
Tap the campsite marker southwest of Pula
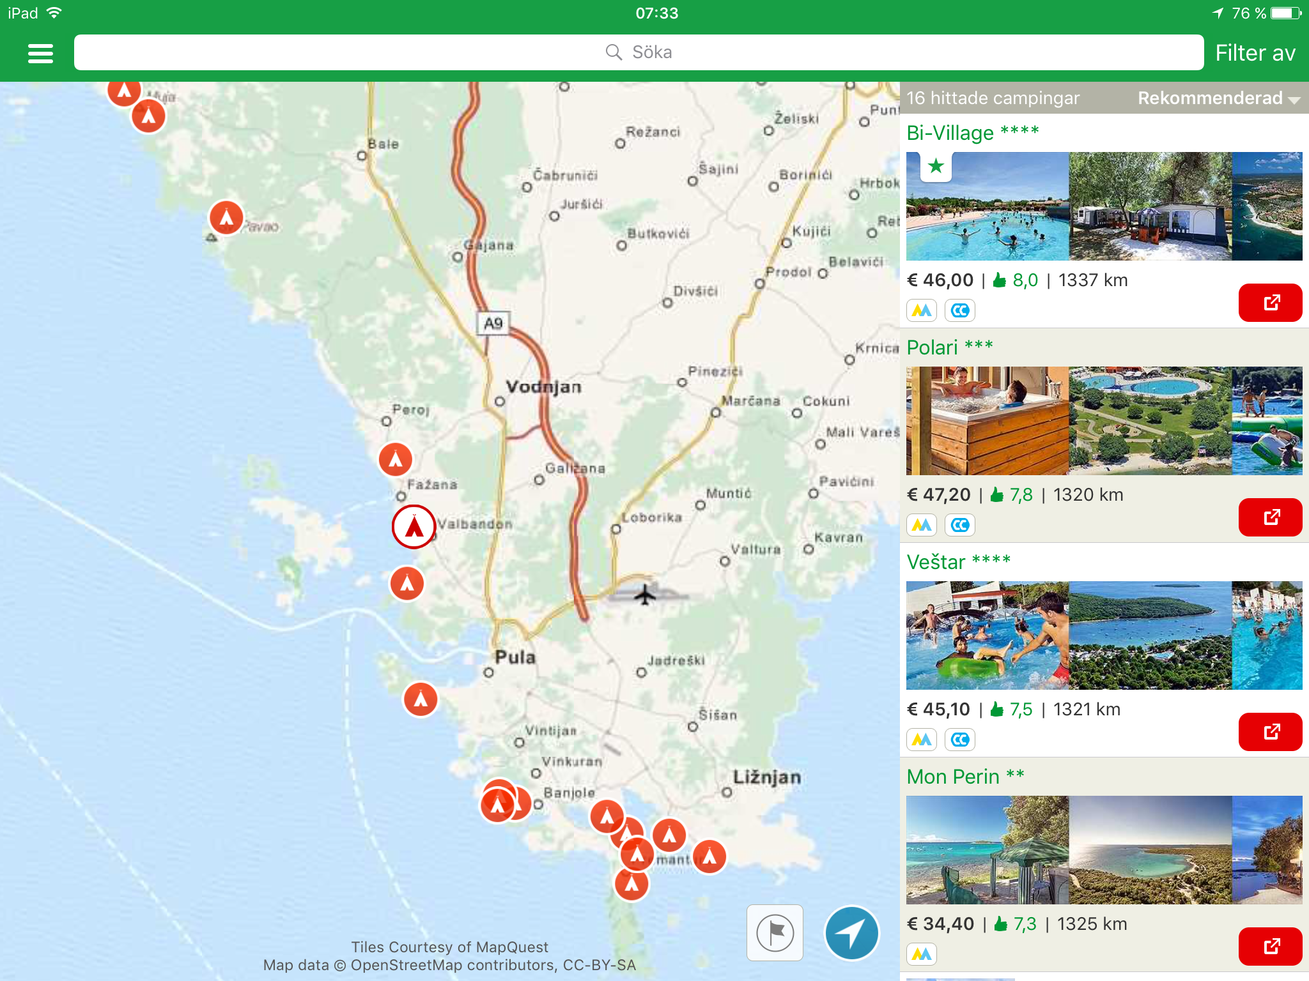[x=420, y=699]
